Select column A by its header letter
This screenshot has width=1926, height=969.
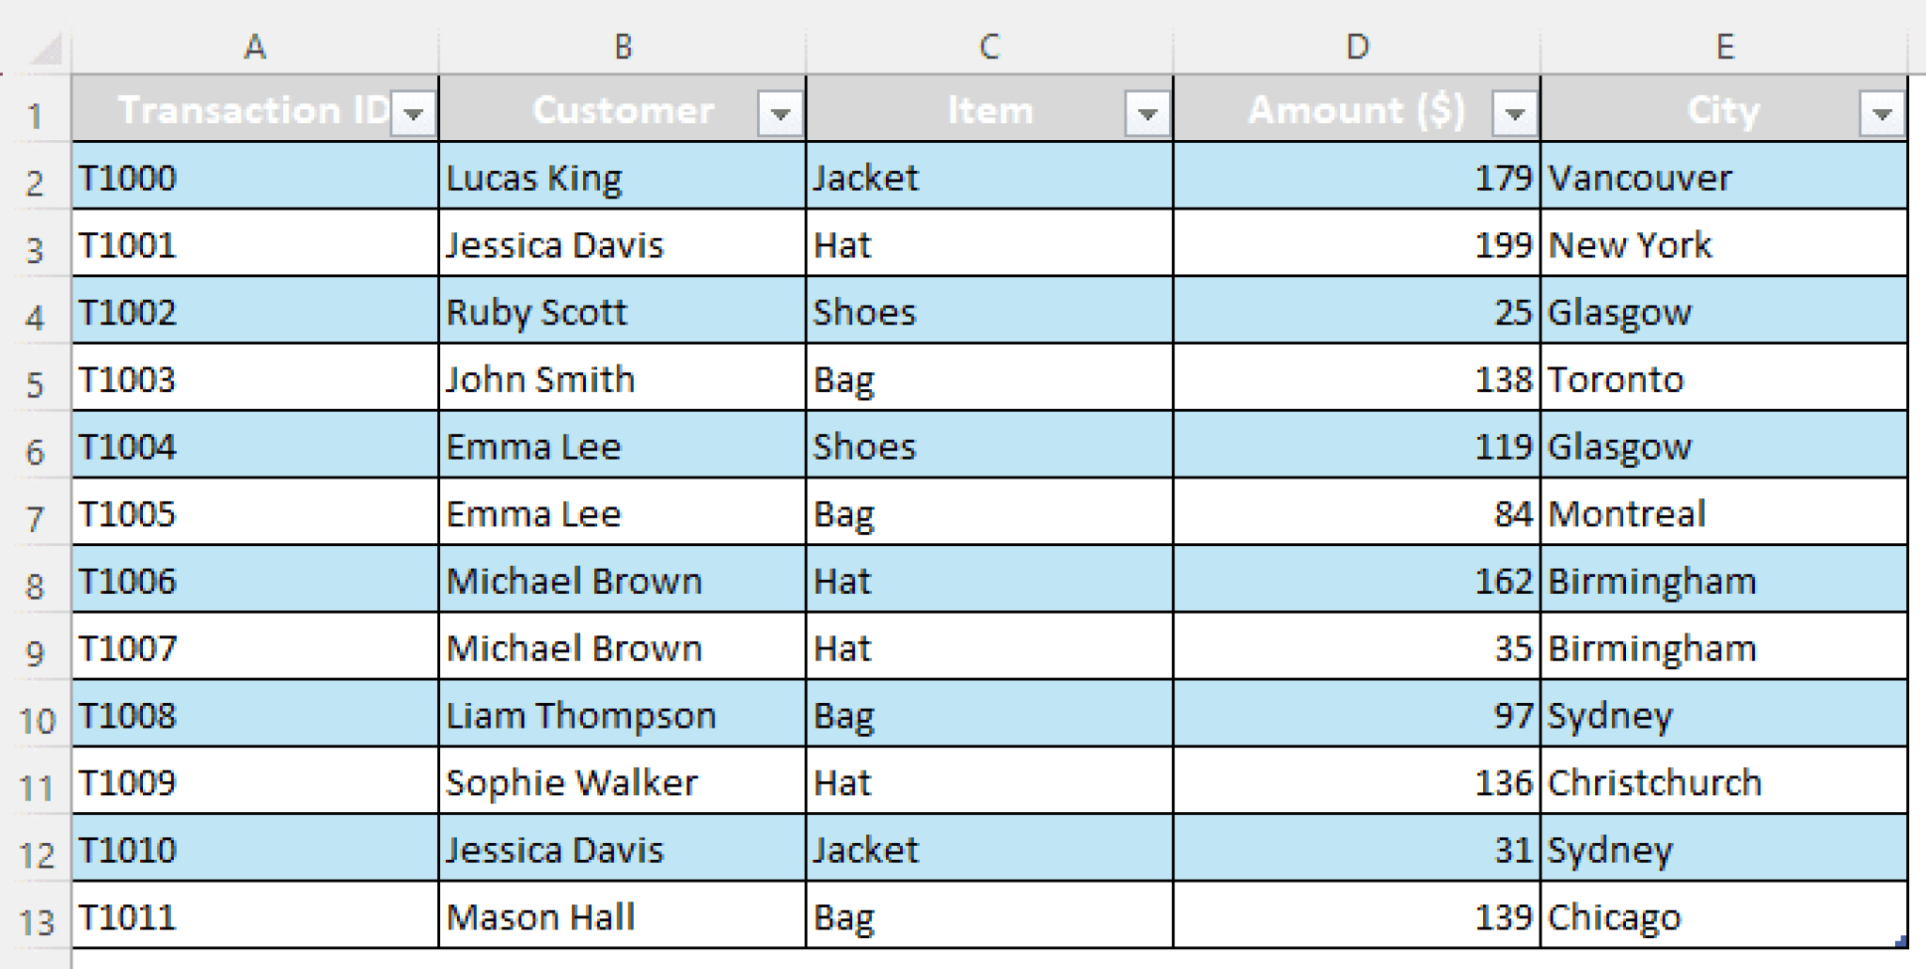[x=254, y=44]
